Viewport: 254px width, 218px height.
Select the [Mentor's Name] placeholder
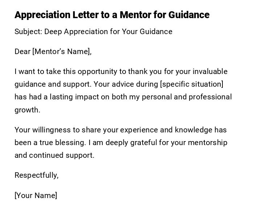tap(62, 52)
